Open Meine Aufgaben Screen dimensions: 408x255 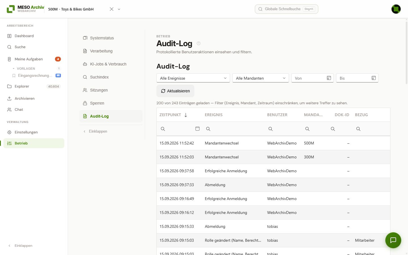click(x=34, y=59)
